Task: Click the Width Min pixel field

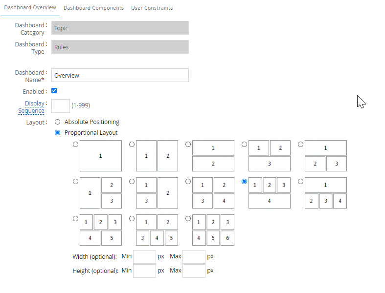Action: pyautogui.click(x=144, y=256)
